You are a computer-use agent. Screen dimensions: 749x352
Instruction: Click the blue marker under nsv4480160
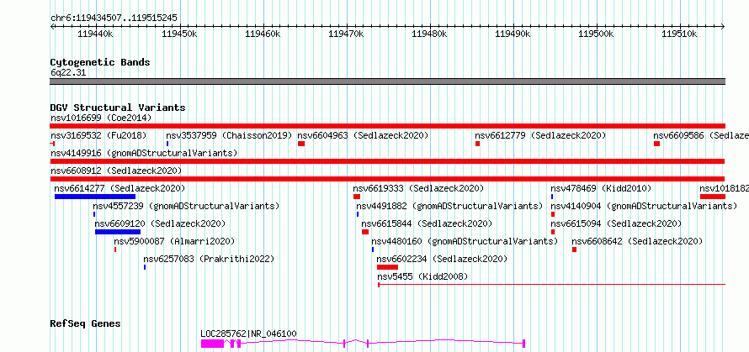(x=373, y=250)
